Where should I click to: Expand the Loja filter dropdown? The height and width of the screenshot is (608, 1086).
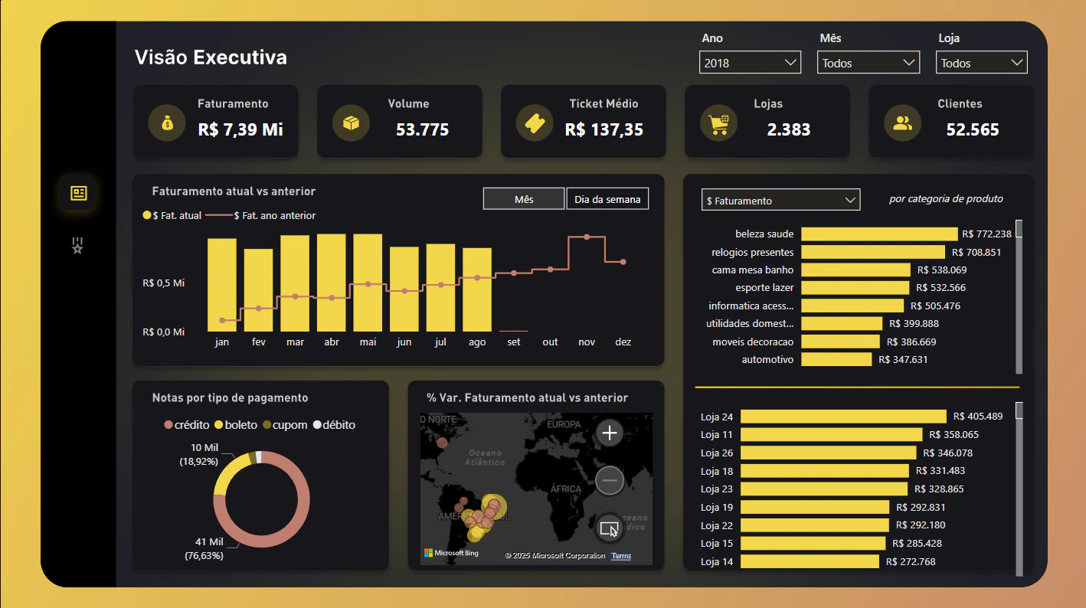pos(981,63)
